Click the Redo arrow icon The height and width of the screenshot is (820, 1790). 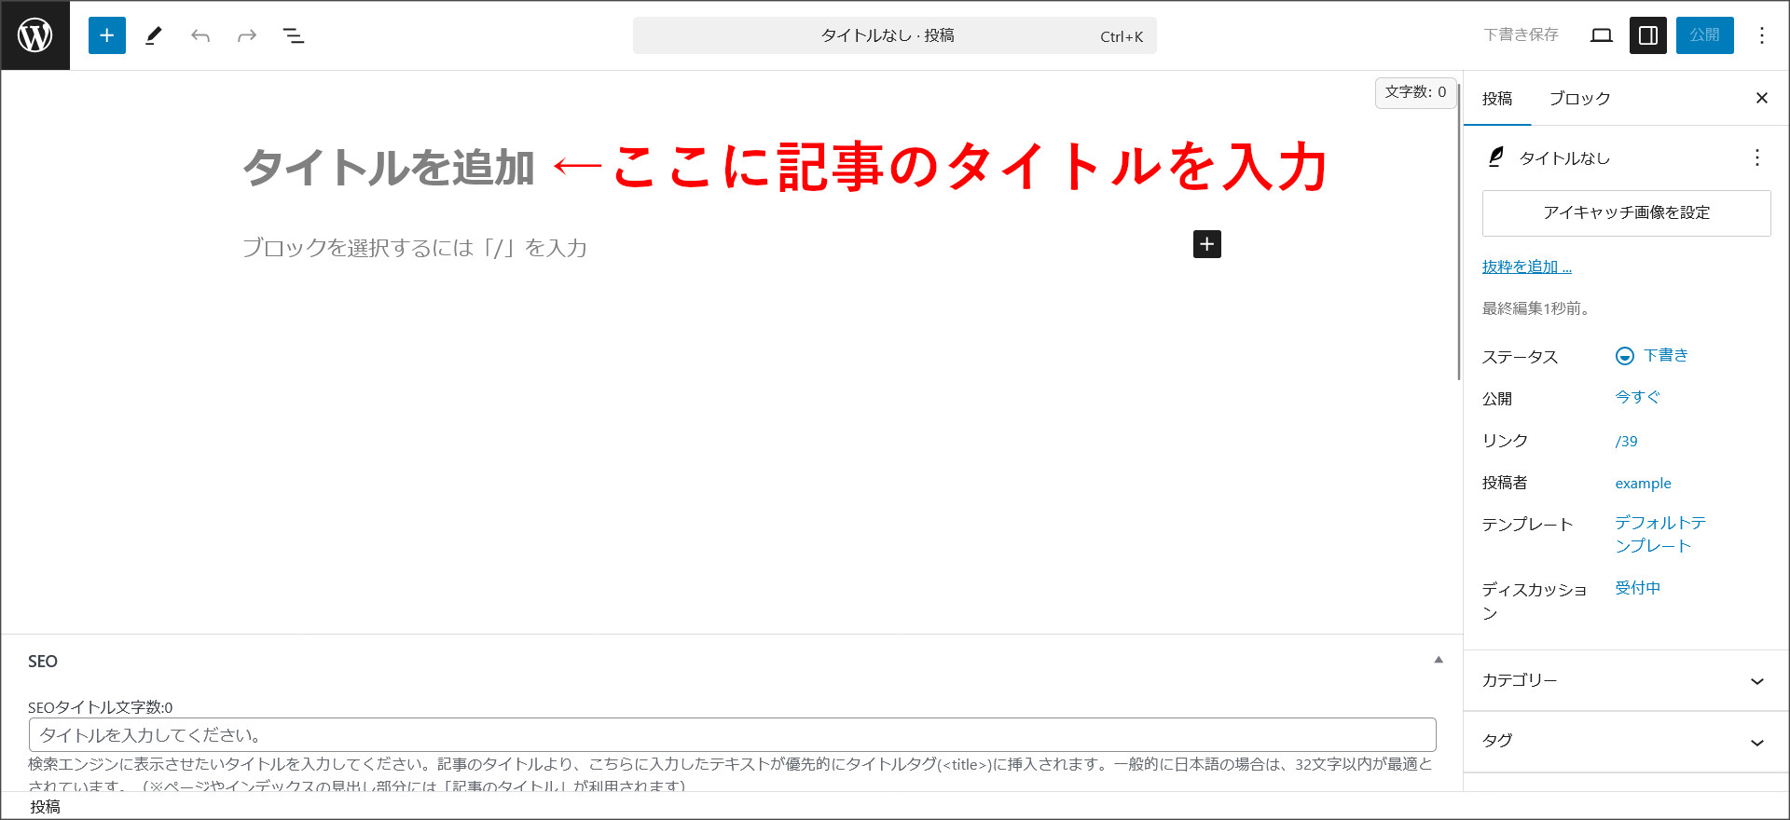coord(247,35)
